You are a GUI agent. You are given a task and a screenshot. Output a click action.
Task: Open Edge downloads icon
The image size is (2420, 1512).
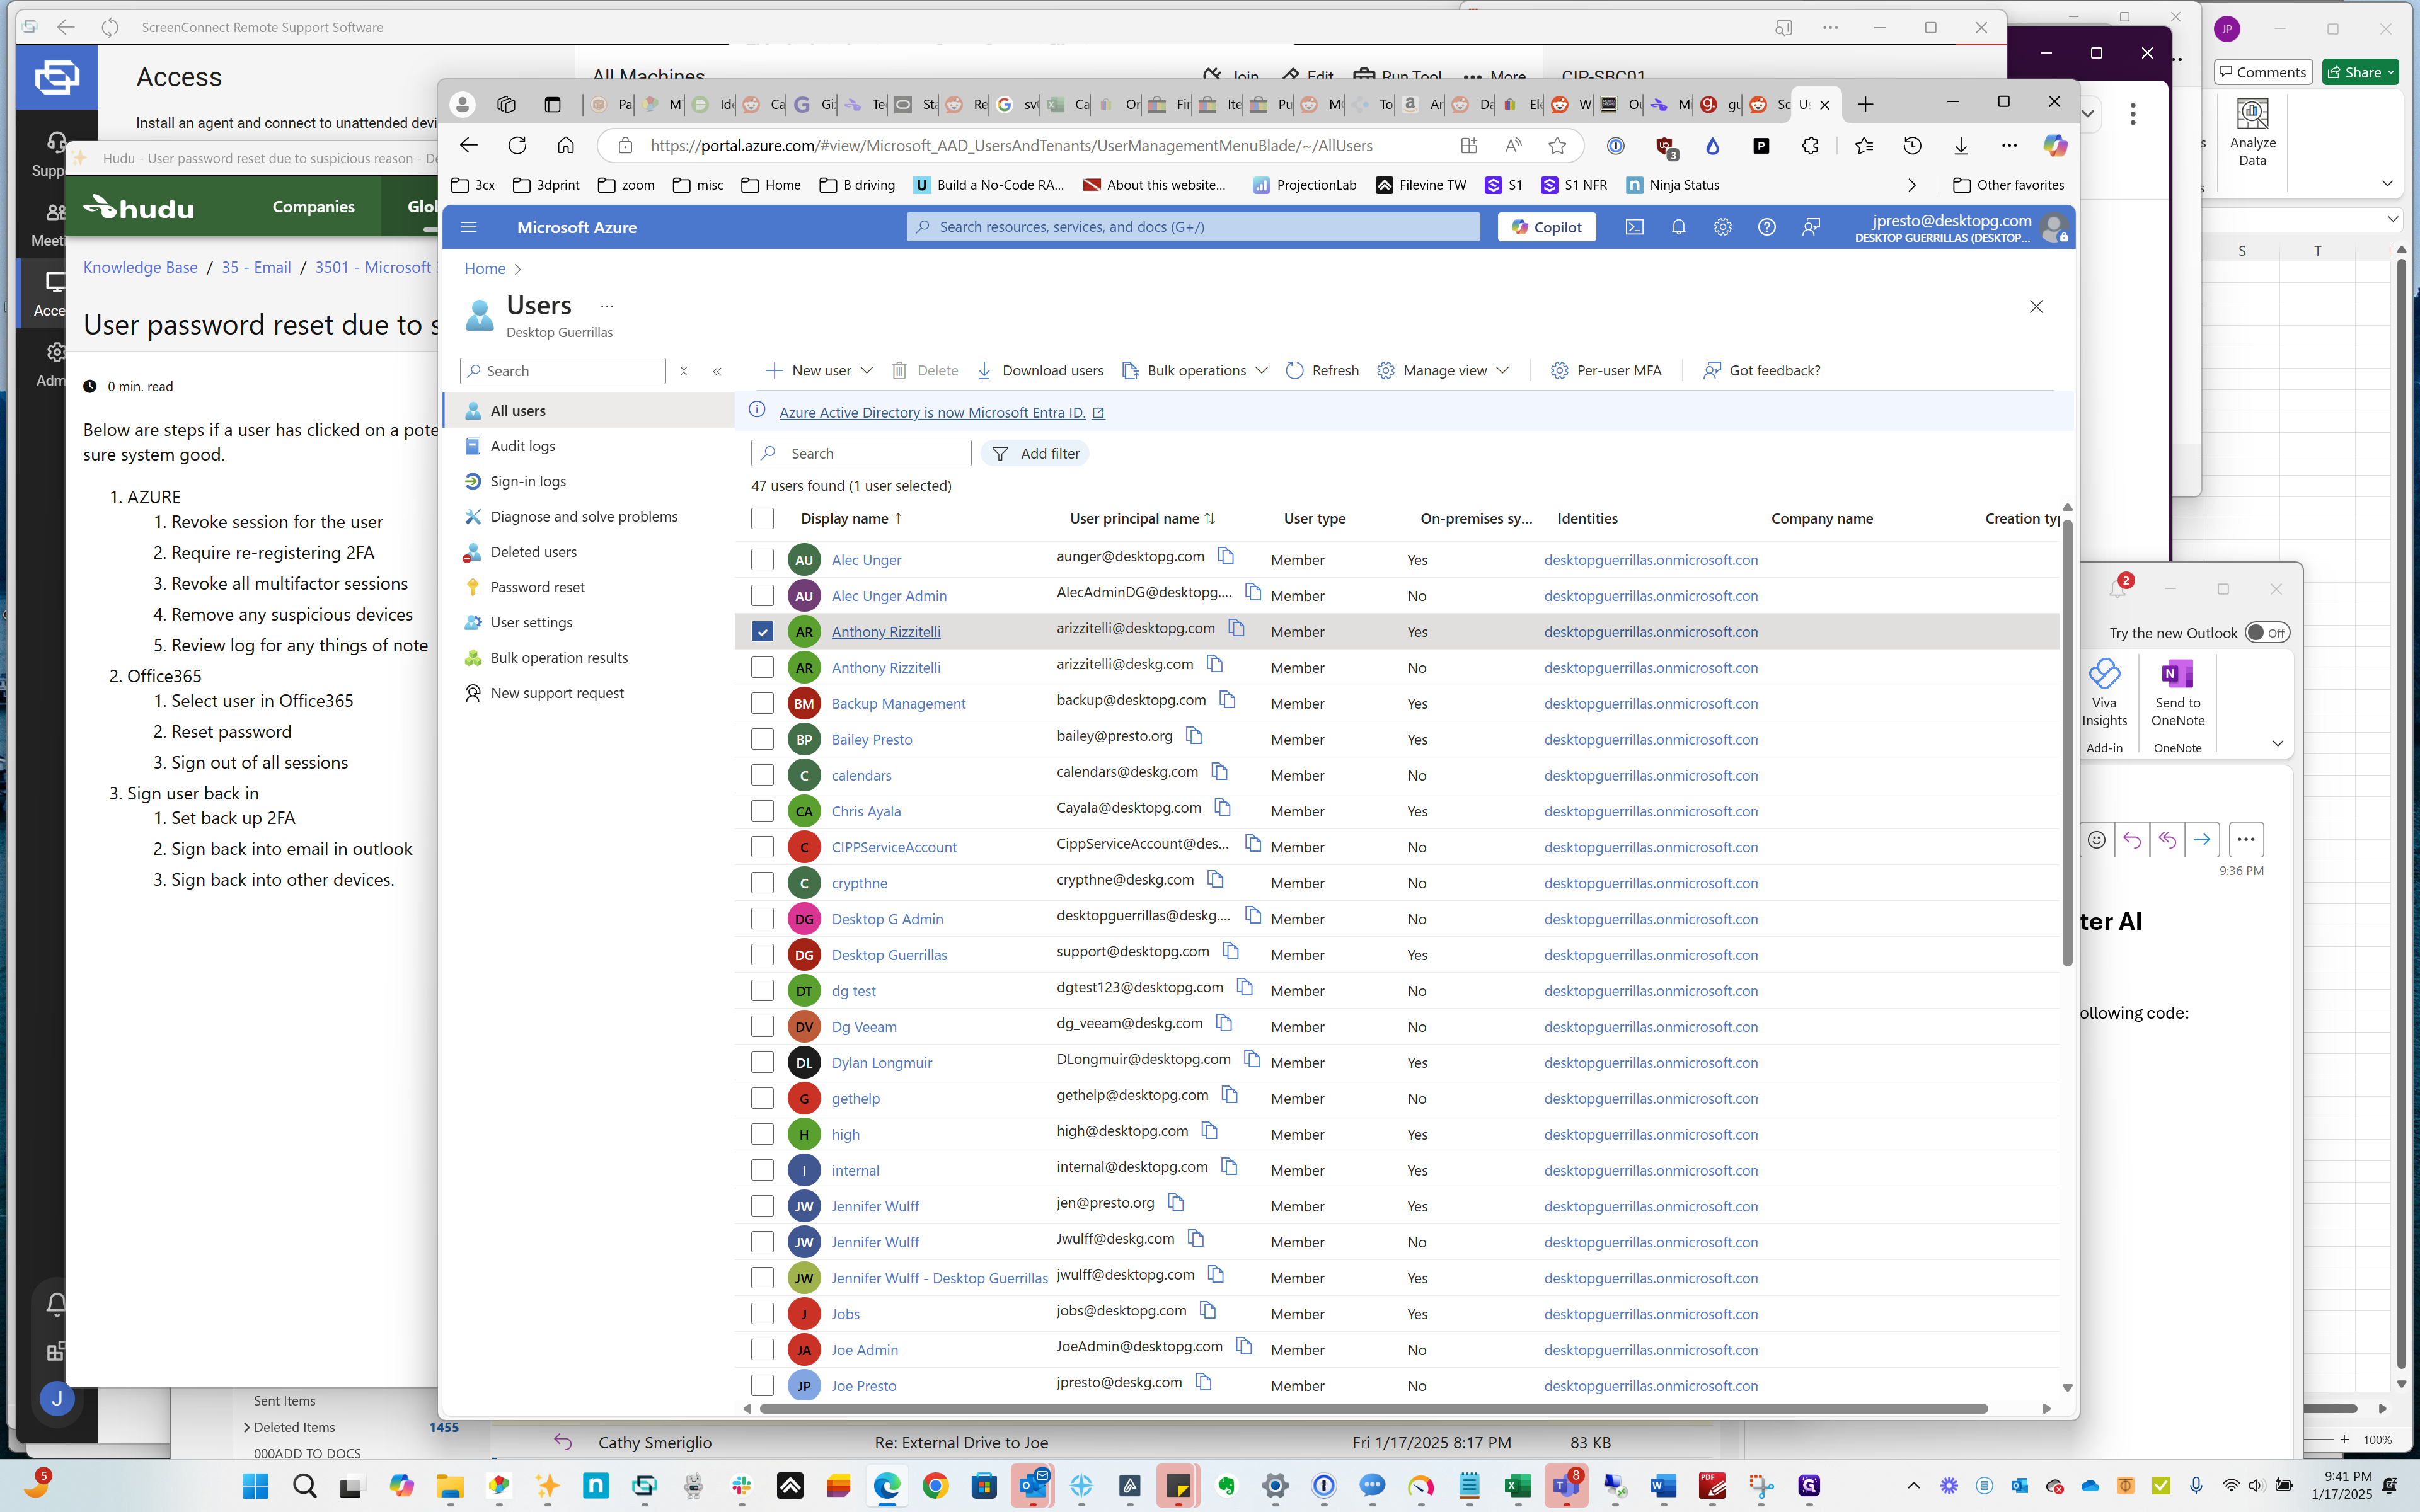click(1961, 146)
